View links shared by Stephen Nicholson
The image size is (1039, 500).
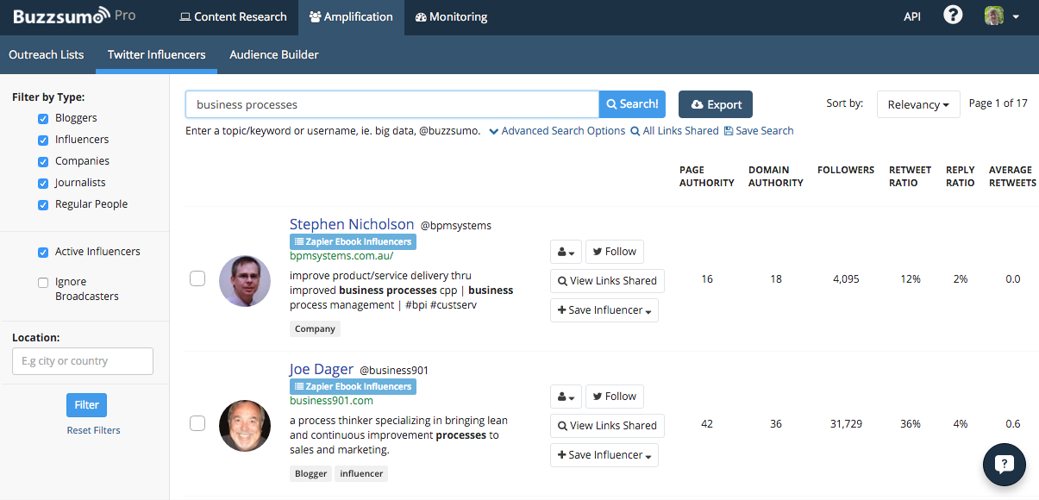607,281
